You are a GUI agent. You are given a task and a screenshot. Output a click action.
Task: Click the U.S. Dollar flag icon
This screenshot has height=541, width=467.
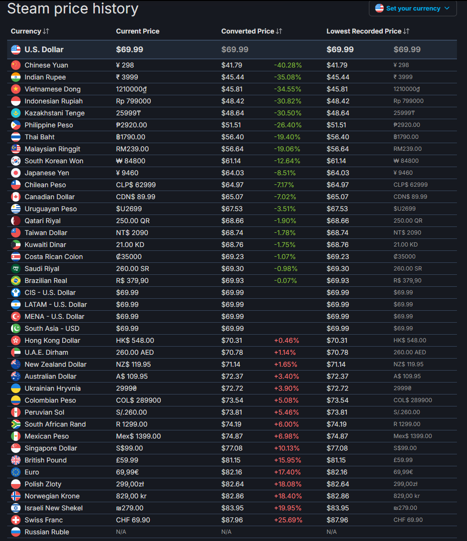[16, 50]
